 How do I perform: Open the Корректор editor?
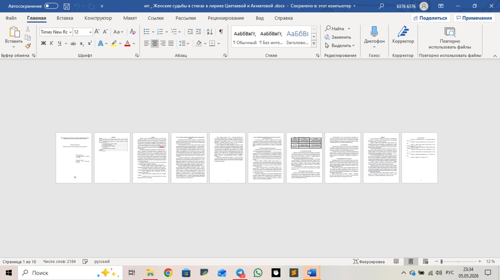pos(403,35)
